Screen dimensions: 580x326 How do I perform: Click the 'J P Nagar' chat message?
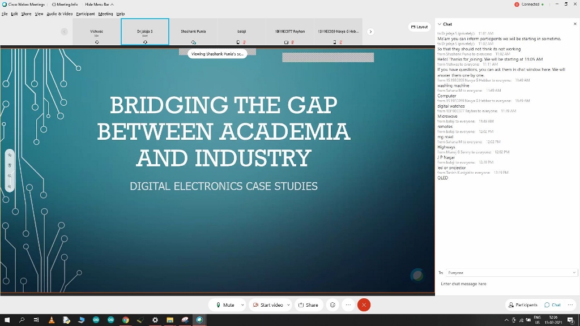[x=446, y=157]
